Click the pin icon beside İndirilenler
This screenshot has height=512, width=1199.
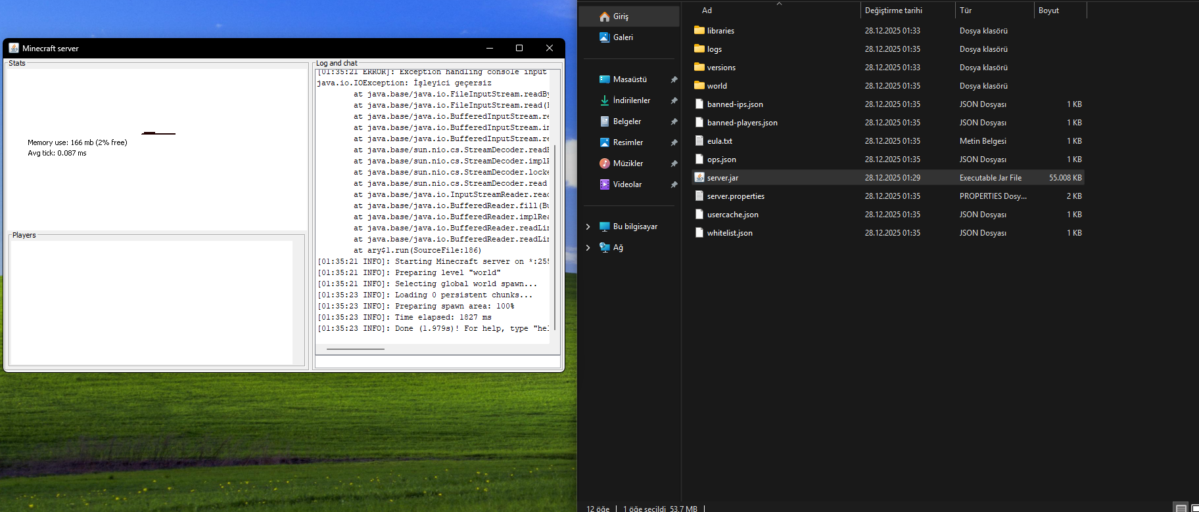[x=674, y=100]
